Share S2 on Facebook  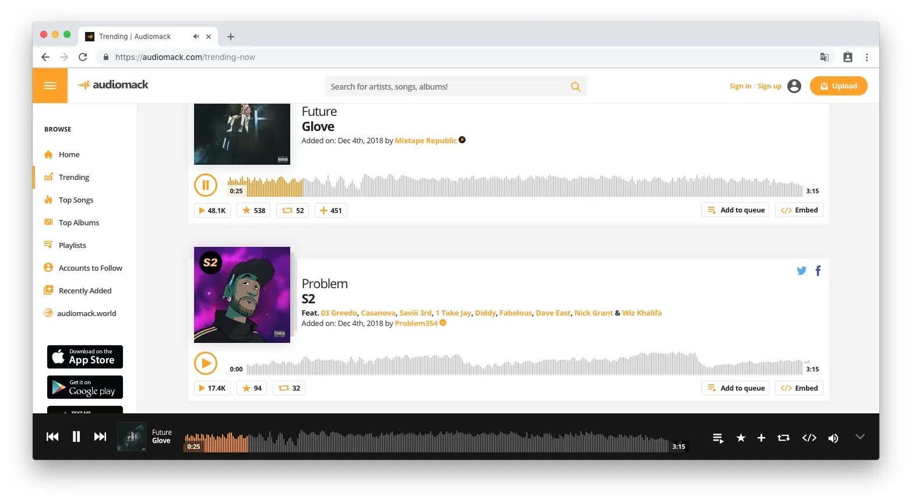(x=818, y=271)
